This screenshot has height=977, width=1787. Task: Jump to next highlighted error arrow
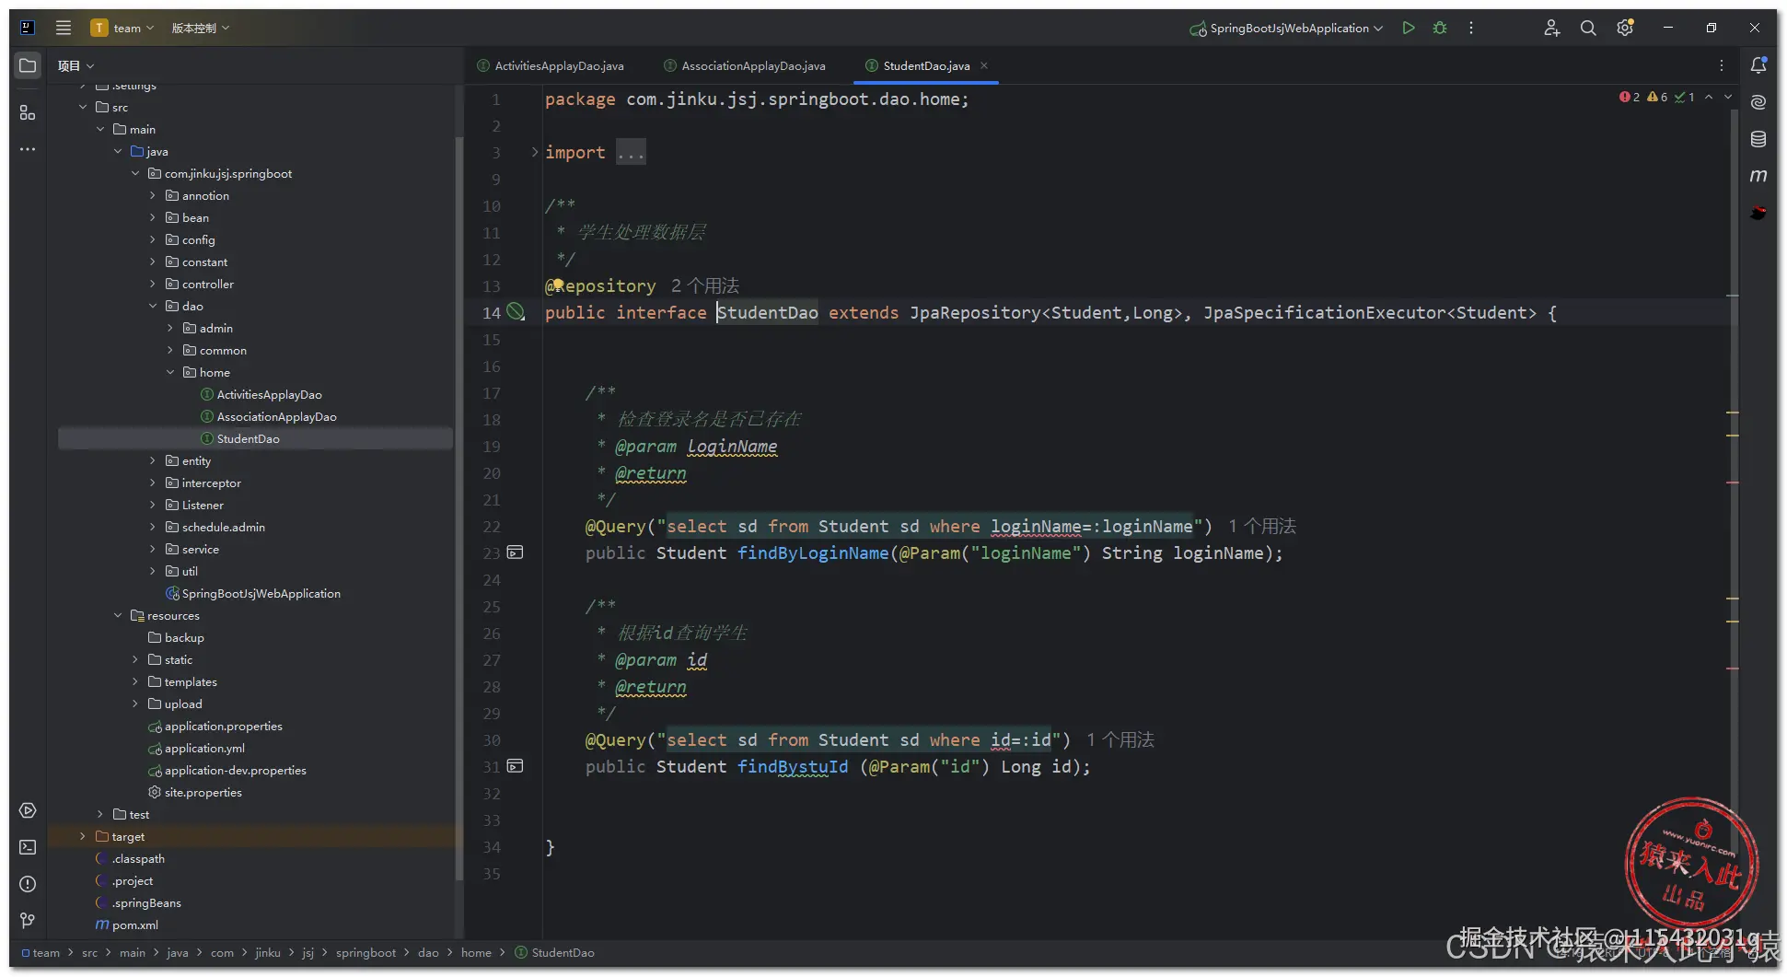tap(1728, 97)
